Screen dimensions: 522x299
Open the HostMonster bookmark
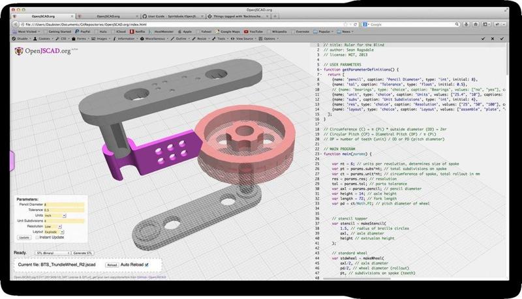click(x=161, y=31)
